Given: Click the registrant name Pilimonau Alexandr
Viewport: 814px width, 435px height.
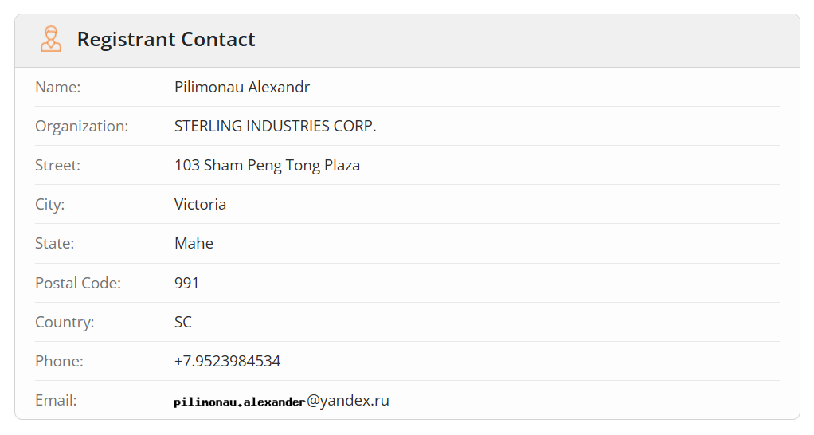Looking at the screenshot, I should point(242,87).
